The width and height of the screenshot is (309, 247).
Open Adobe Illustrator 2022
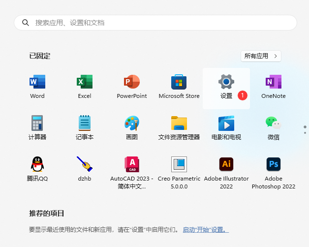coord(226,172)
